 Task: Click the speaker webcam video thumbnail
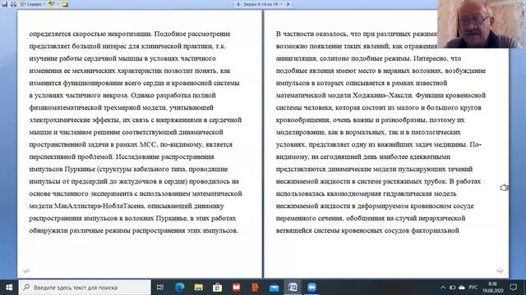tap(480, 24)
